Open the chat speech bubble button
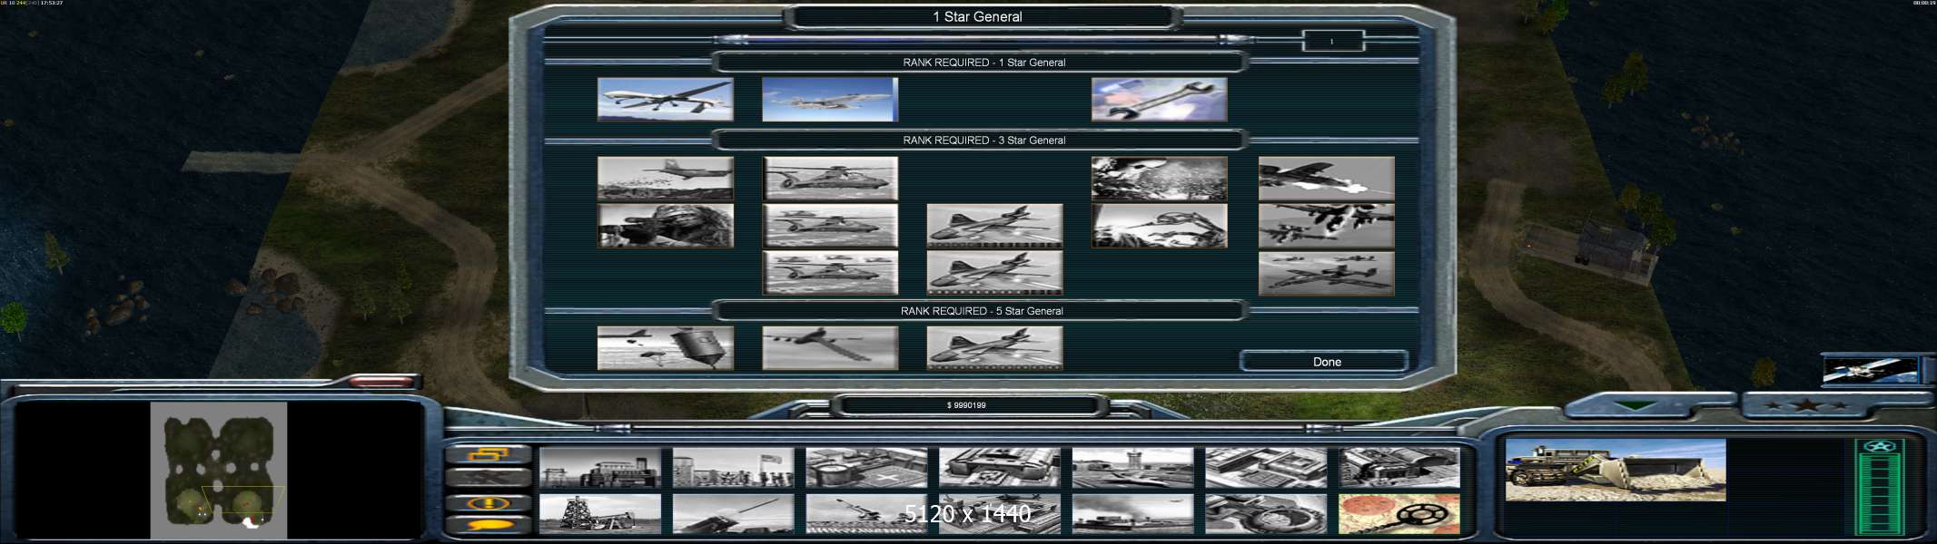This screenshot has width=1937, height=544. [489, 524]
